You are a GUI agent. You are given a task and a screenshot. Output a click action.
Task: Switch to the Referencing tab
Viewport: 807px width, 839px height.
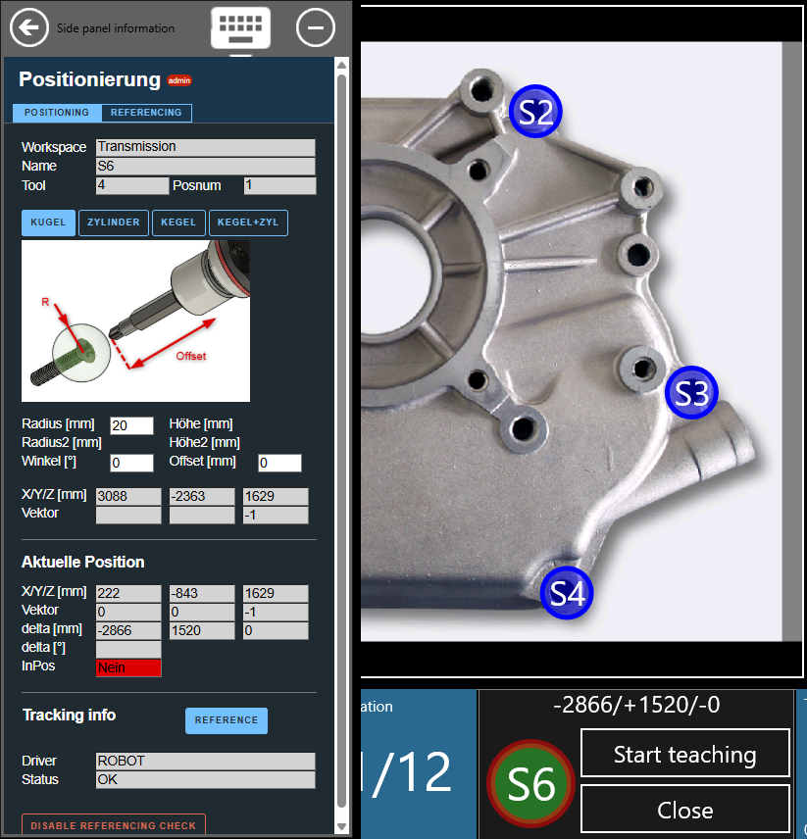pyautogui.click(x=146, y=113)
